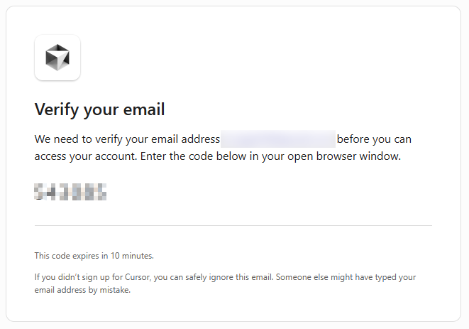
Task: Click the text 'access your account.'
Action: 86,156
